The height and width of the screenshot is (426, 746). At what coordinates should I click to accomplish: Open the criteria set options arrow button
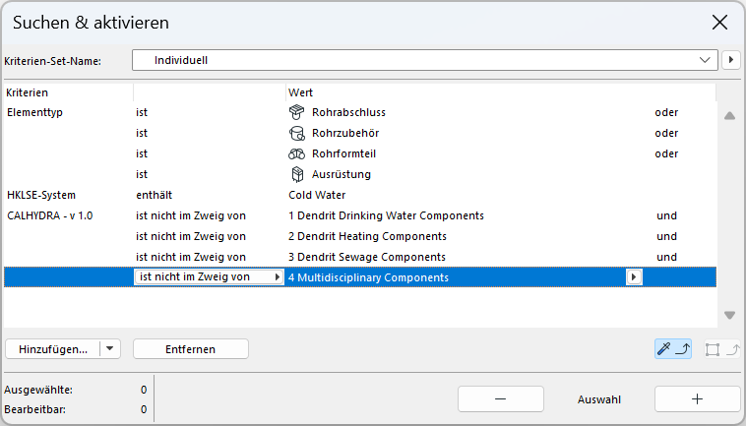click(731, 60)
